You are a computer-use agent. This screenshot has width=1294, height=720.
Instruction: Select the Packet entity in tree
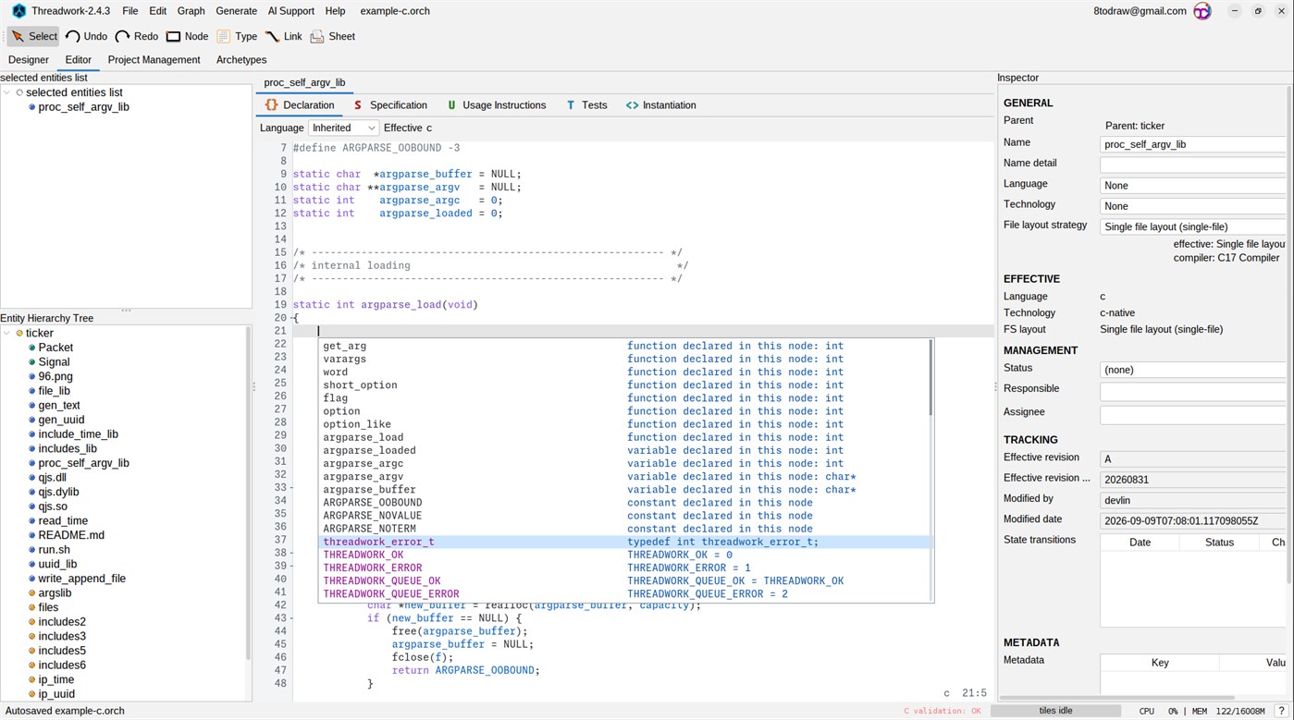tap(55, 348)
